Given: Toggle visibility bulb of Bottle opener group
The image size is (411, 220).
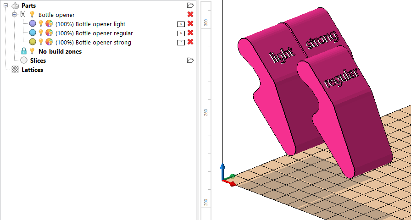Looking at the screenshot, I should tap(32, 14).
